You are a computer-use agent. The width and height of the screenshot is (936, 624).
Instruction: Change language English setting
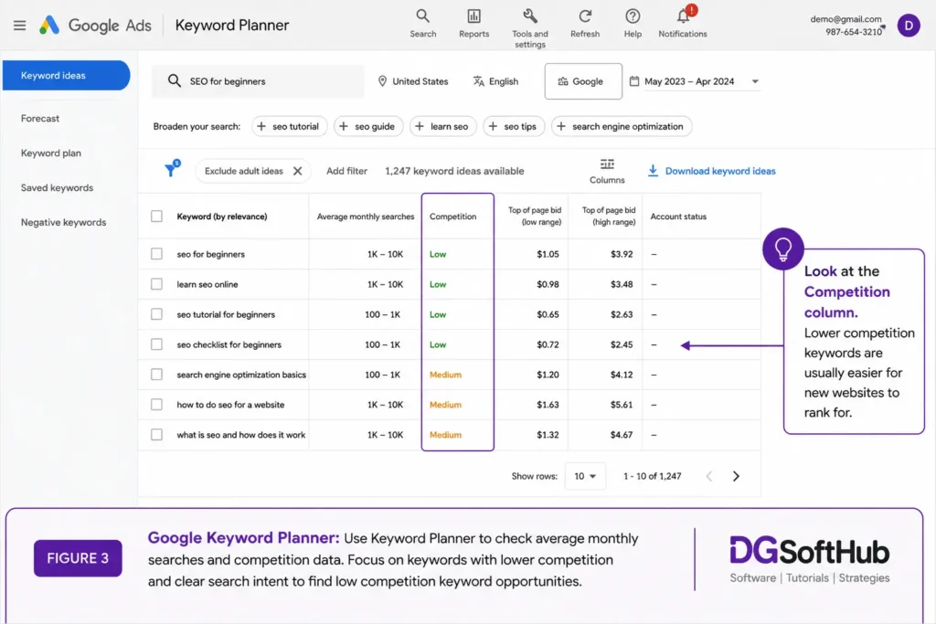coord(495,81)
